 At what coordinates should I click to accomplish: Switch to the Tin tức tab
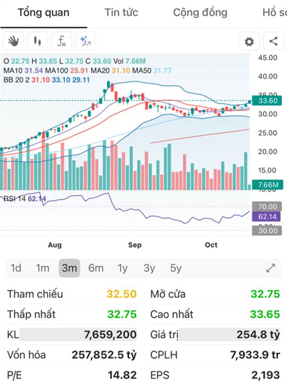121,12
